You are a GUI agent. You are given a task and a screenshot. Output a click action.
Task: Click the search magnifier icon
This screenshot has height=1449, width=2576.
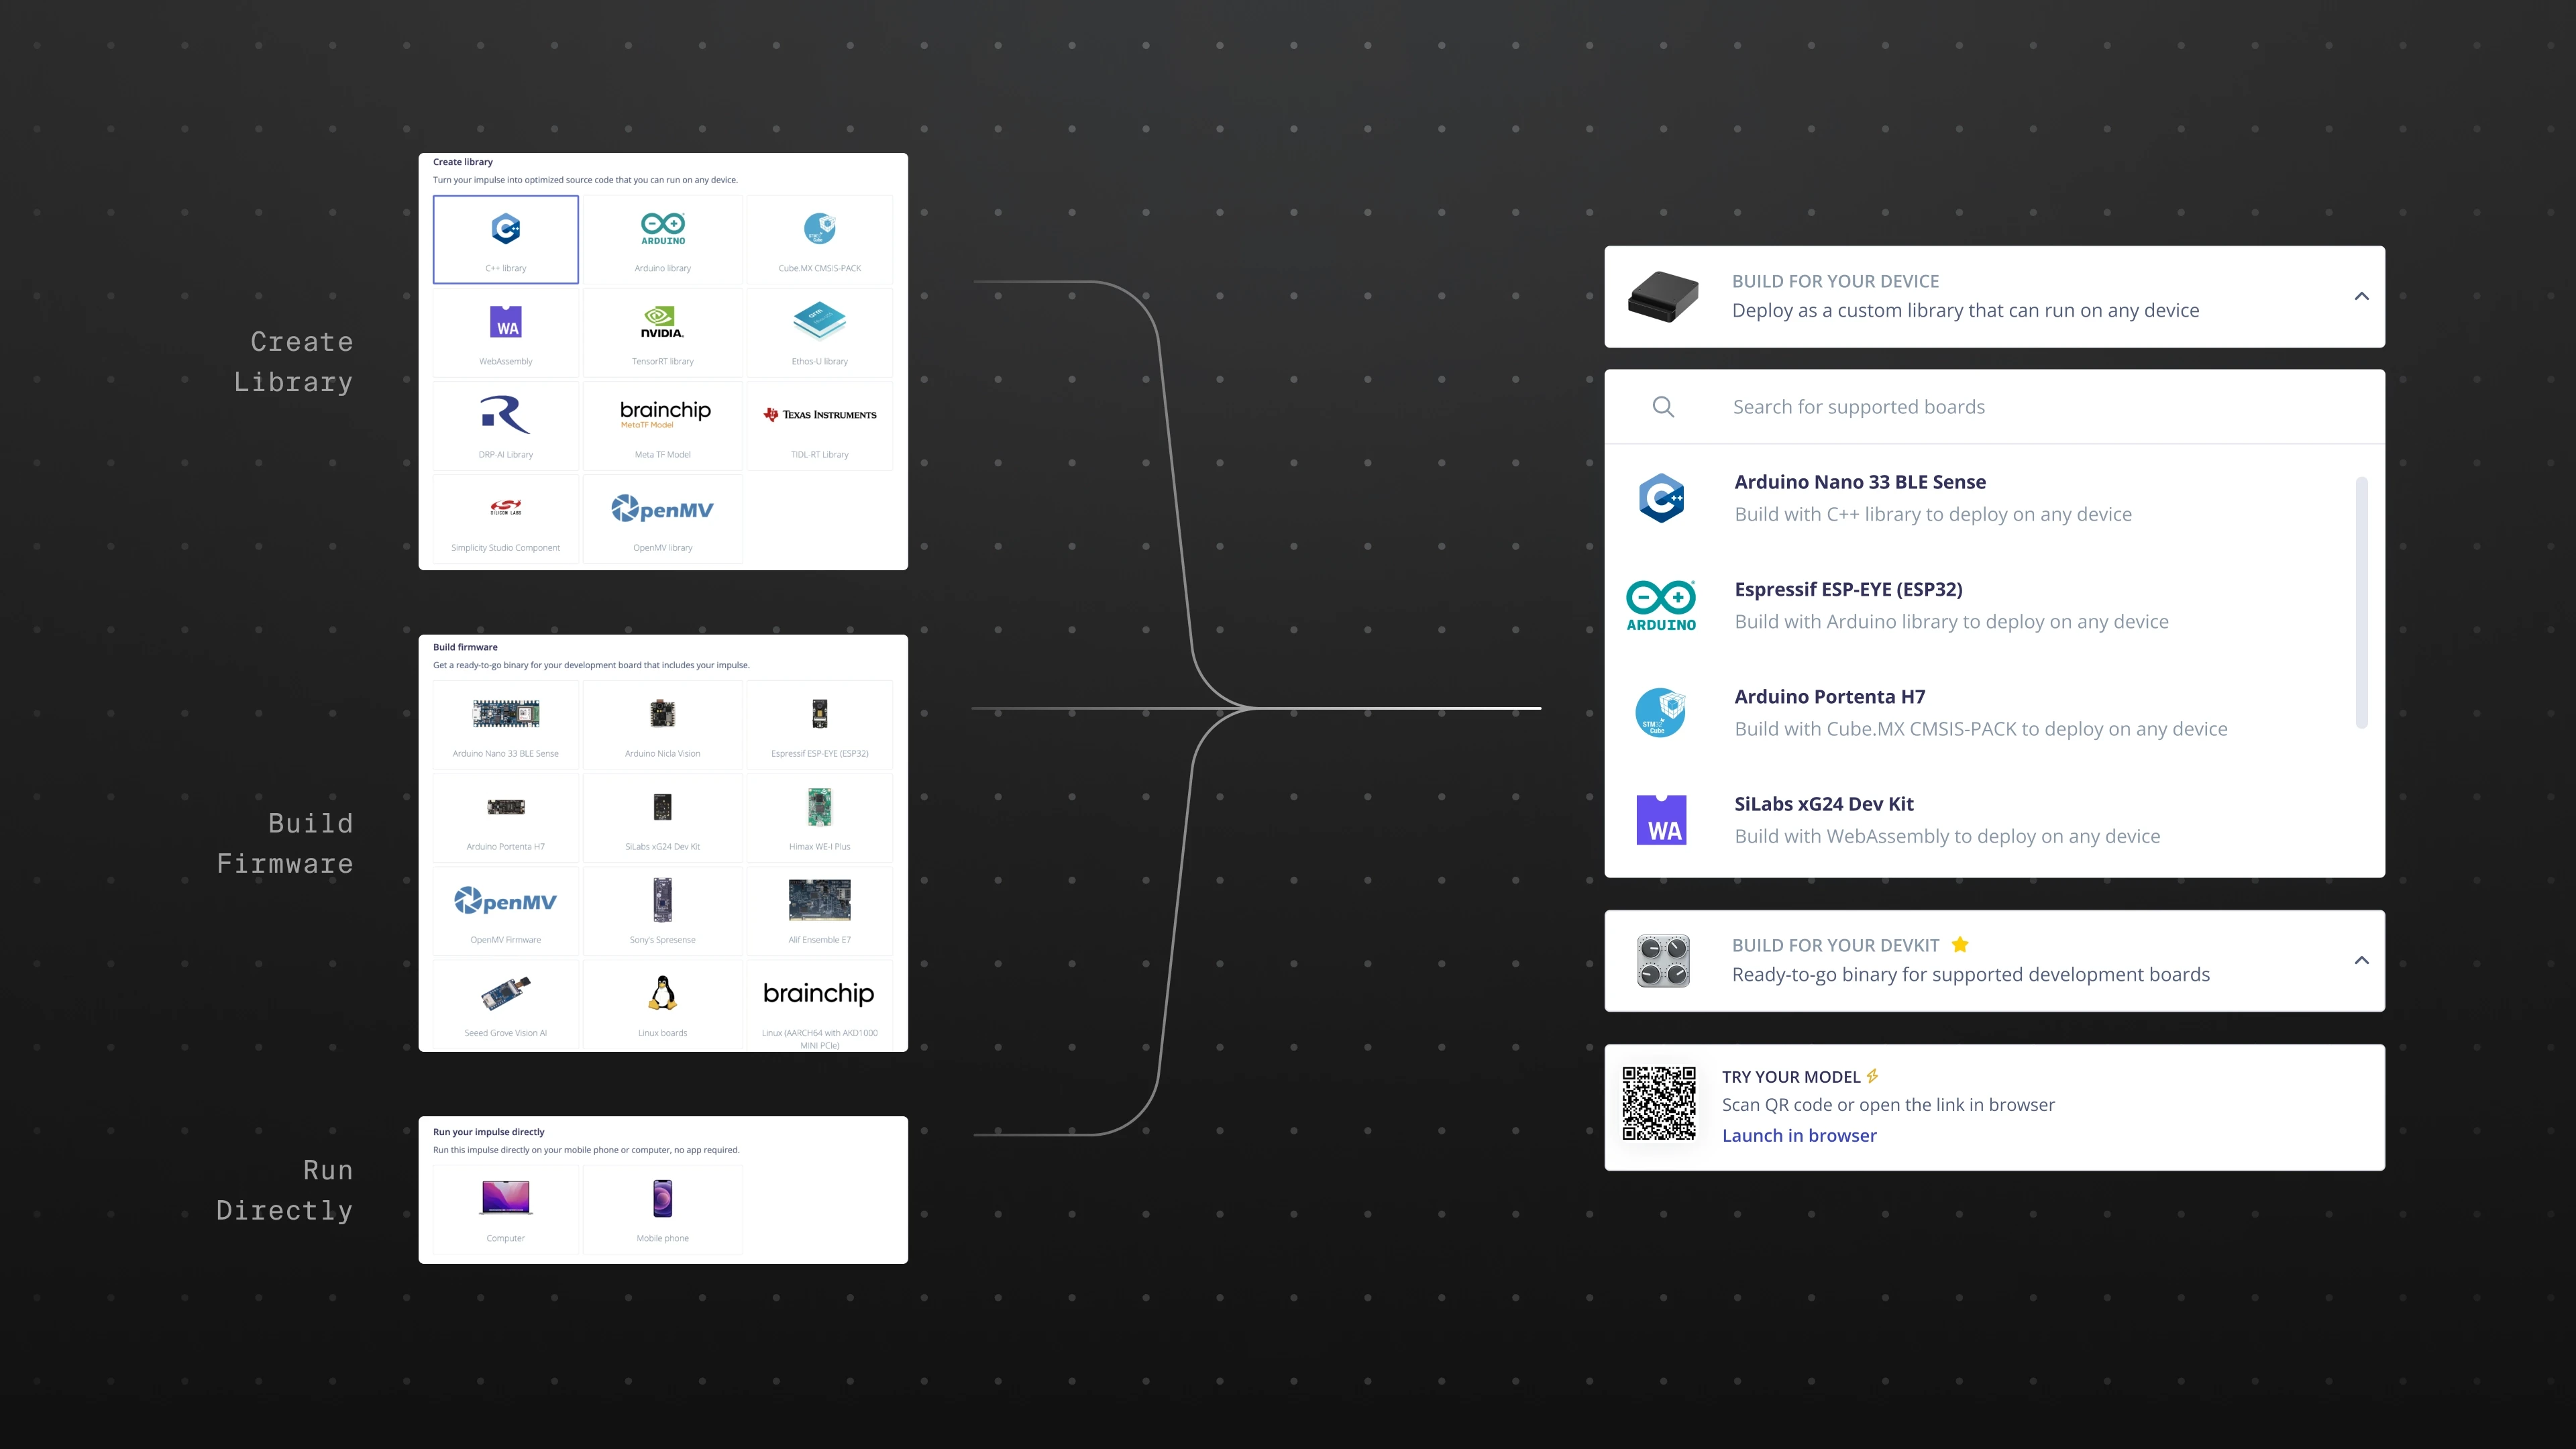pos(1663,407)
